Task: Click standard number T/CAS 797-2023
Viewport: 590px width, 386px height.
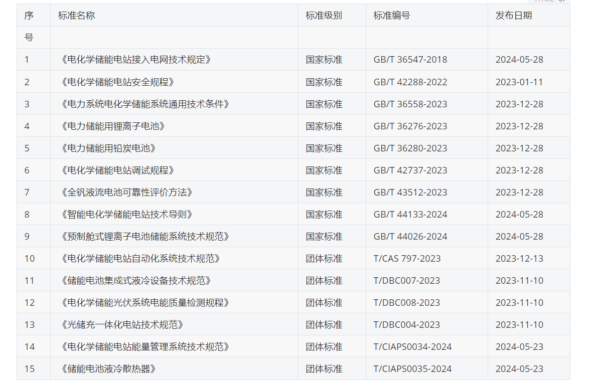Action: point(407,258)
